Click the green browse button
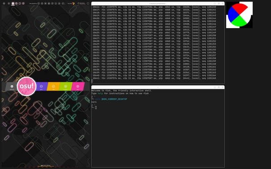271x169 pixels. tap(65, 87)
